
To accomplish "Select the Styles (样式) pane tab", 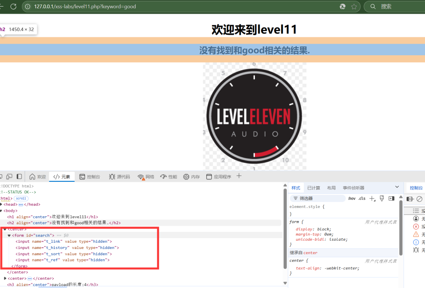I will pos(296,188).
